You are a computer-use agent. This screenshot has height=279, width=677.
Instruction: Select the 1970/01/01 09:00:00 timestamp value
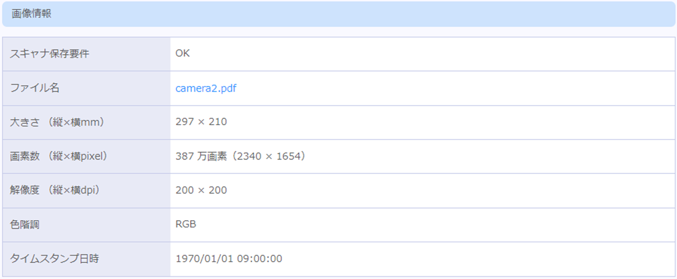pyautogui.click(x=229, y=259)
